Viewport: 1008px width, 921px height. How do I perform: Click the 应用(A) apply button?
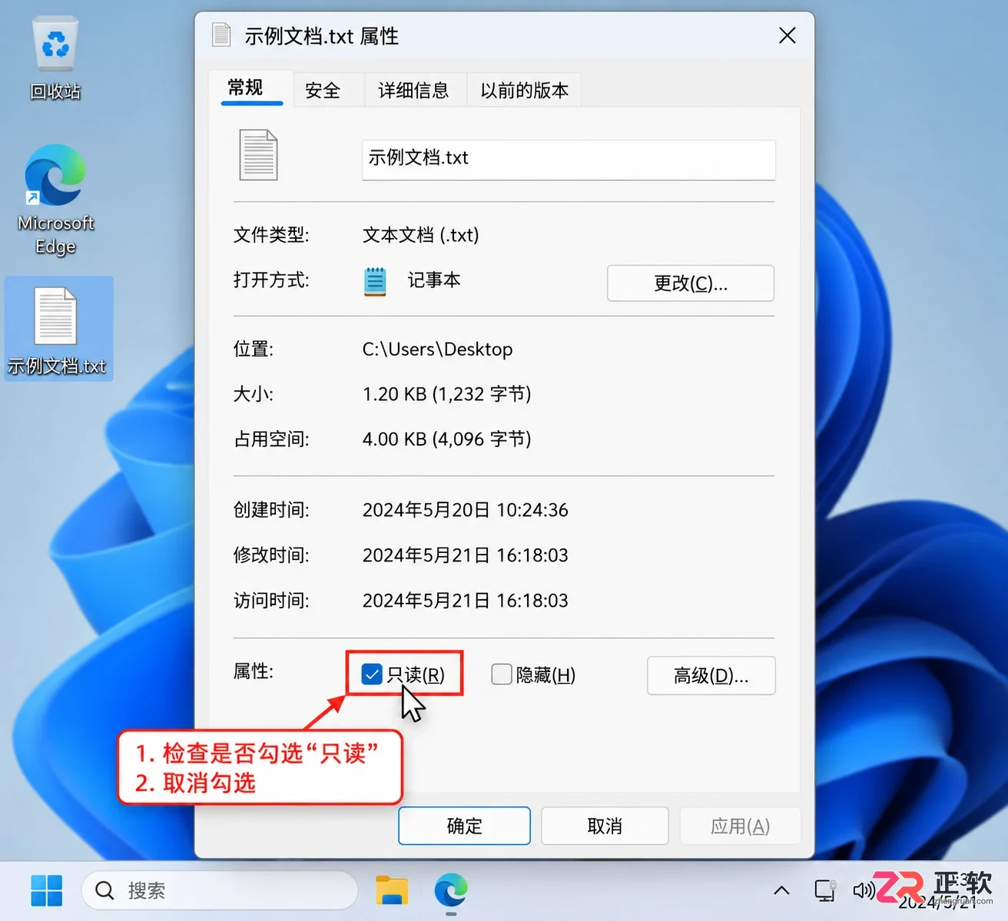click(740, 826)
